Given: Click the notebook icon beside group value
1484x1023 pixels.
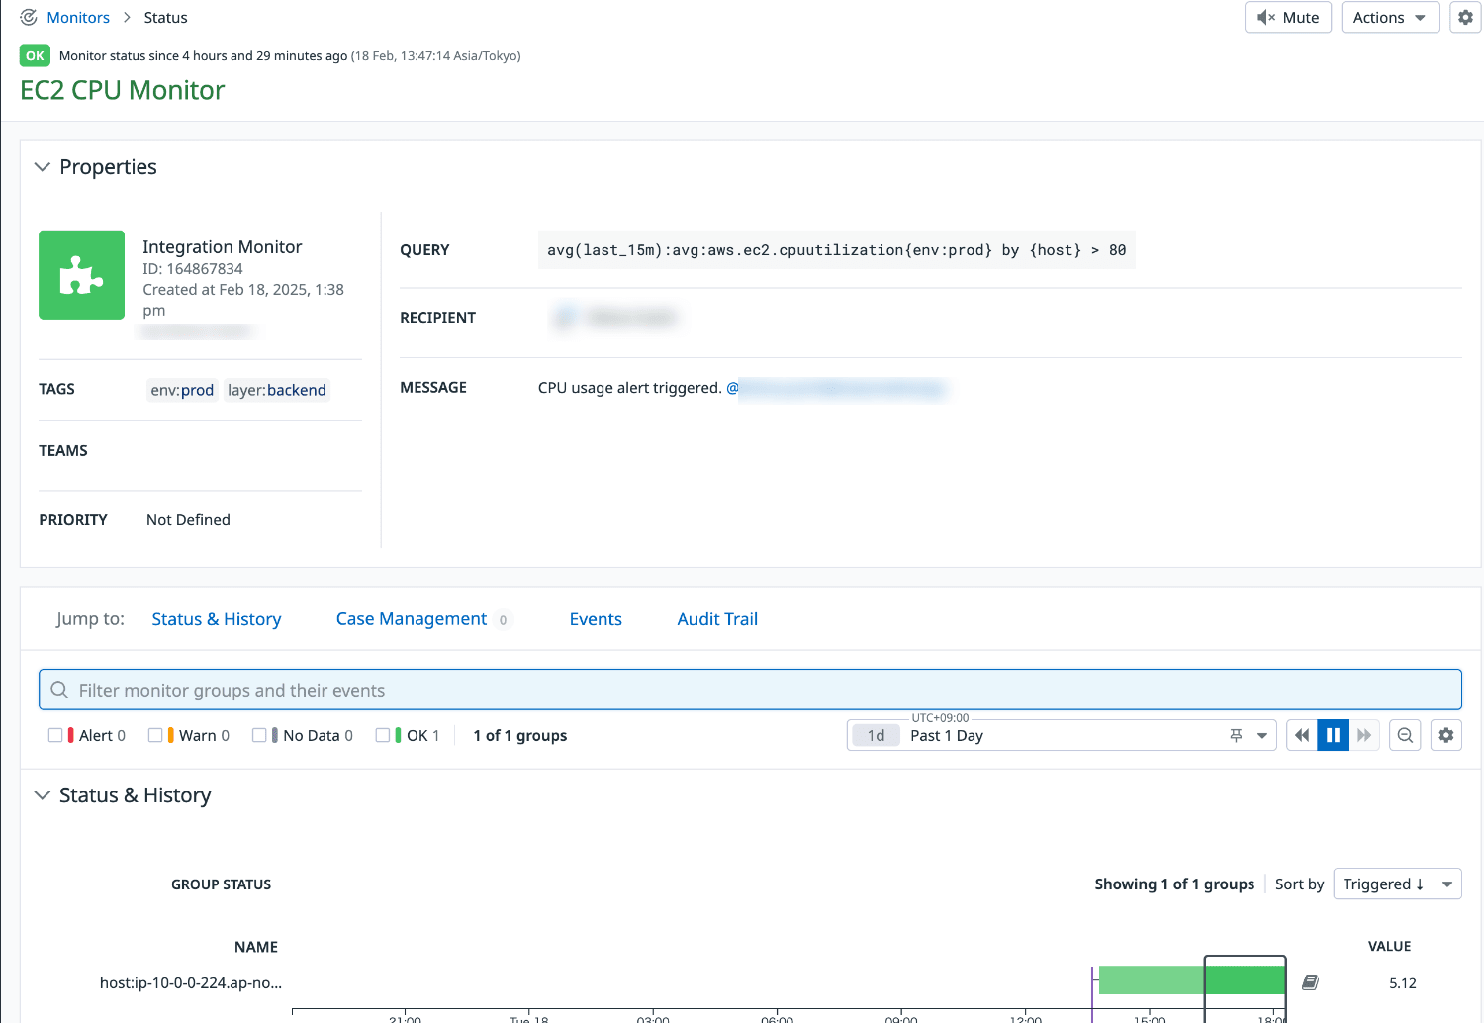Looking at the screenshot, I should [x=1310, y=982].
